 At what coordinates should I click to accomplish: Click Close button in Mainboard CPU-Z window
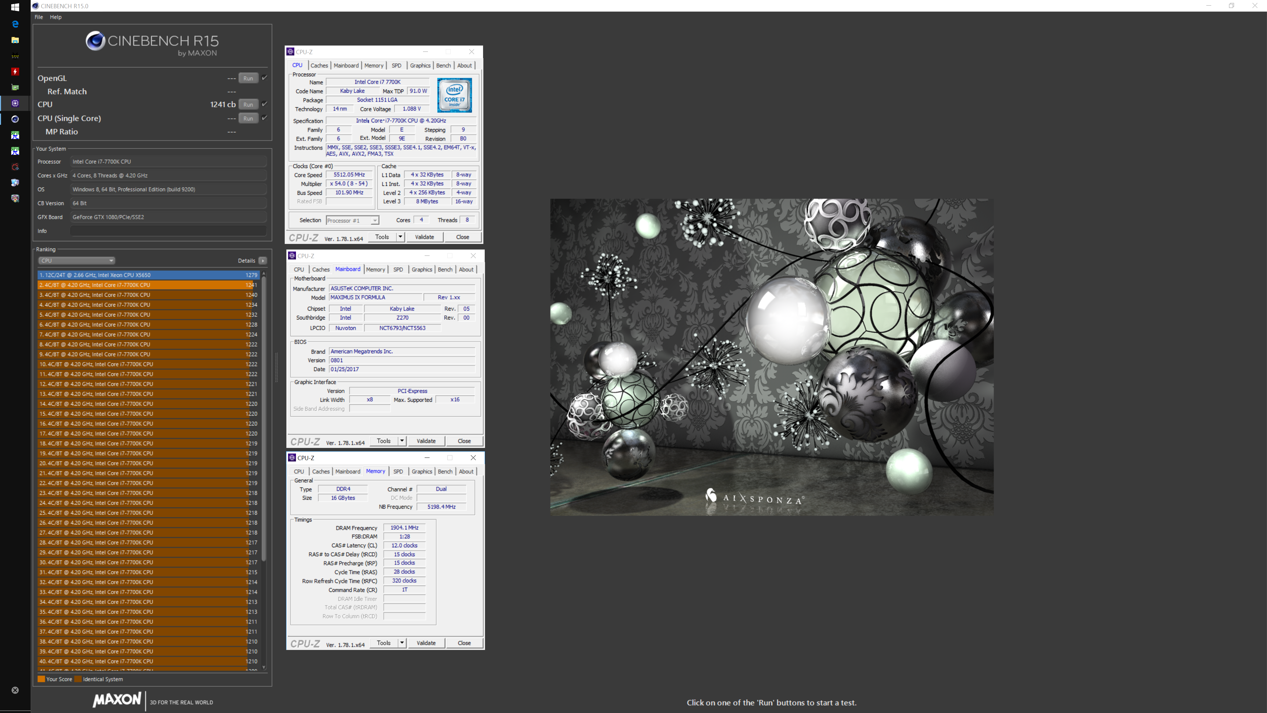point(464,441)
